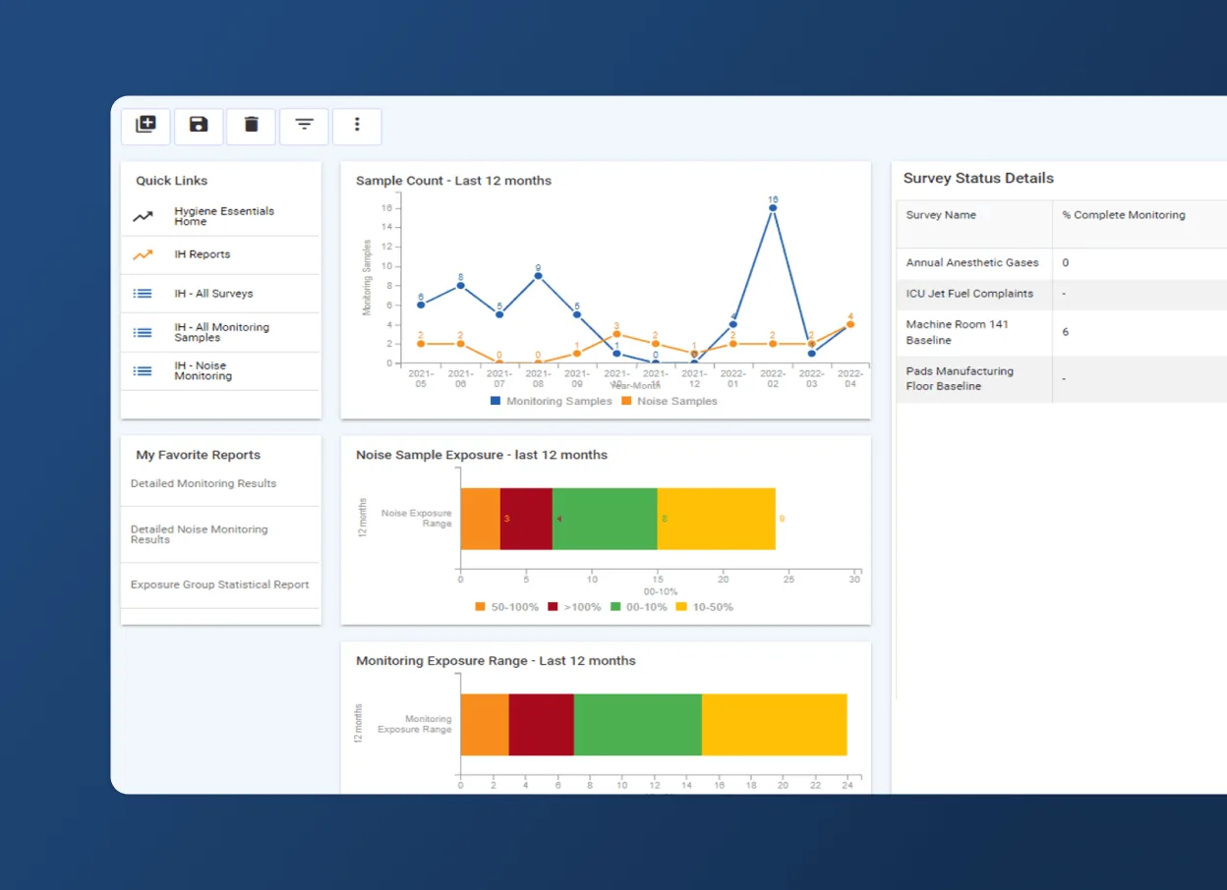Click the peak data point labeled 16

point(773,206)
